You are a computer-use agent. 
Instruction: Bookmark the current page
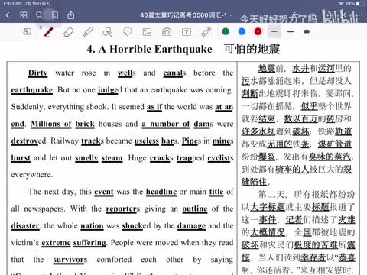[55, 15]
